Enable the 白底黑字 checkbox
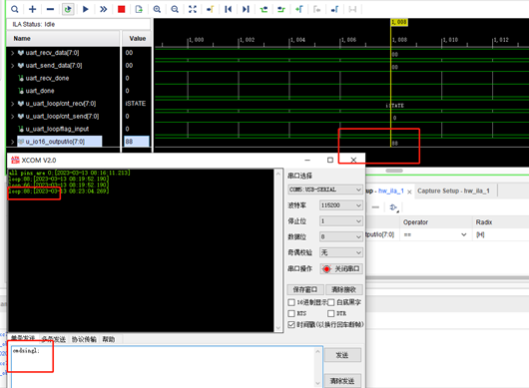 pyautogui.click(x=331, y=302)
